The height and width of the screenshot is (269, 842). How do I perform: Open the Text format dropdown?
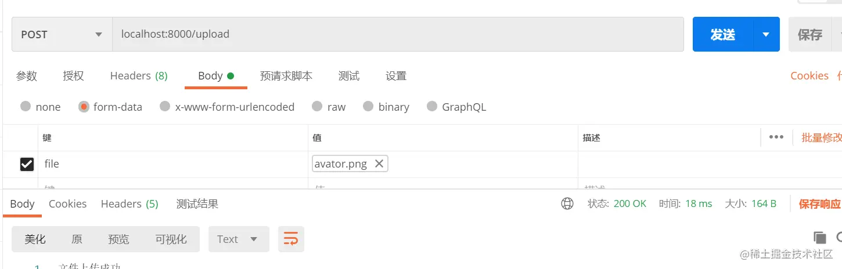pyautogui.click(x=238, y=239)
